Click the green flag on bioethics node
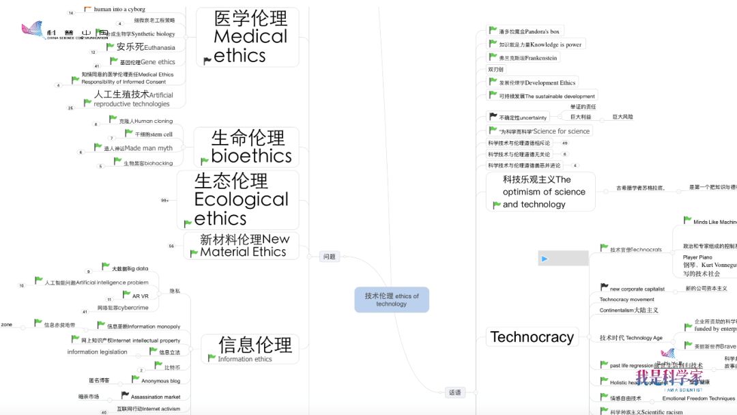The height and width of the screenshot is (415, 737). pyautogui.click(x=204, y=161)
